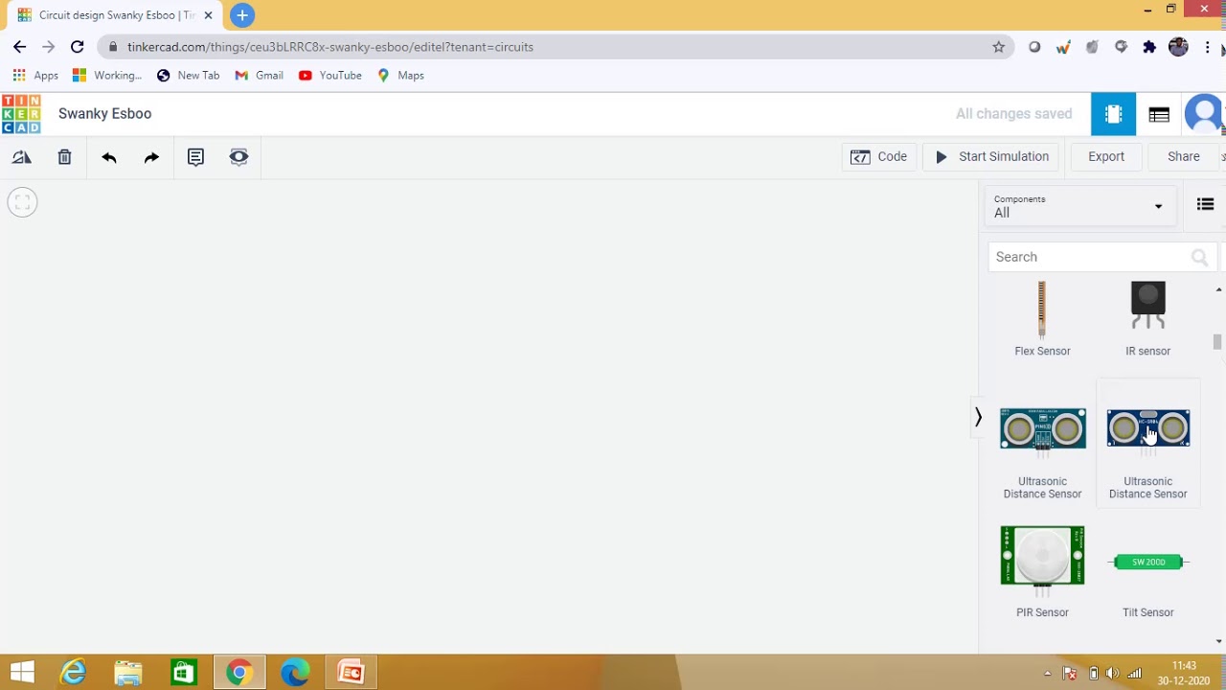Click the search magnifier icon
Viewport: 1226px width, 690px height.
point(1199,257)
